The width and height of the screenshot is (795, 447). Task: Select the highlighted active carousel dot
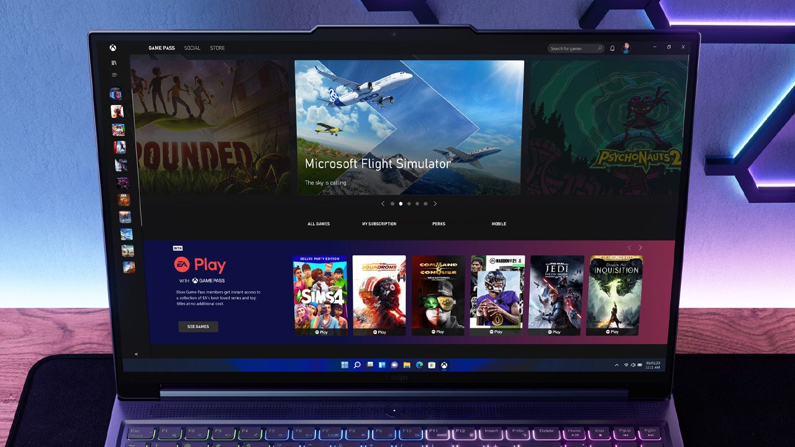(x=401, y=204)
